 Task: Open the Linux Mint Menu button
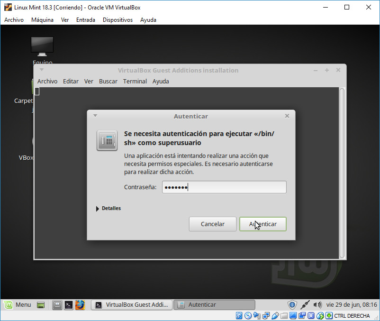tap(17, 304)
